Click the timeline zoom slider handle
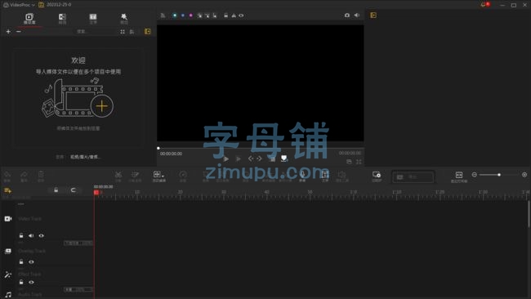 [499, 175]
